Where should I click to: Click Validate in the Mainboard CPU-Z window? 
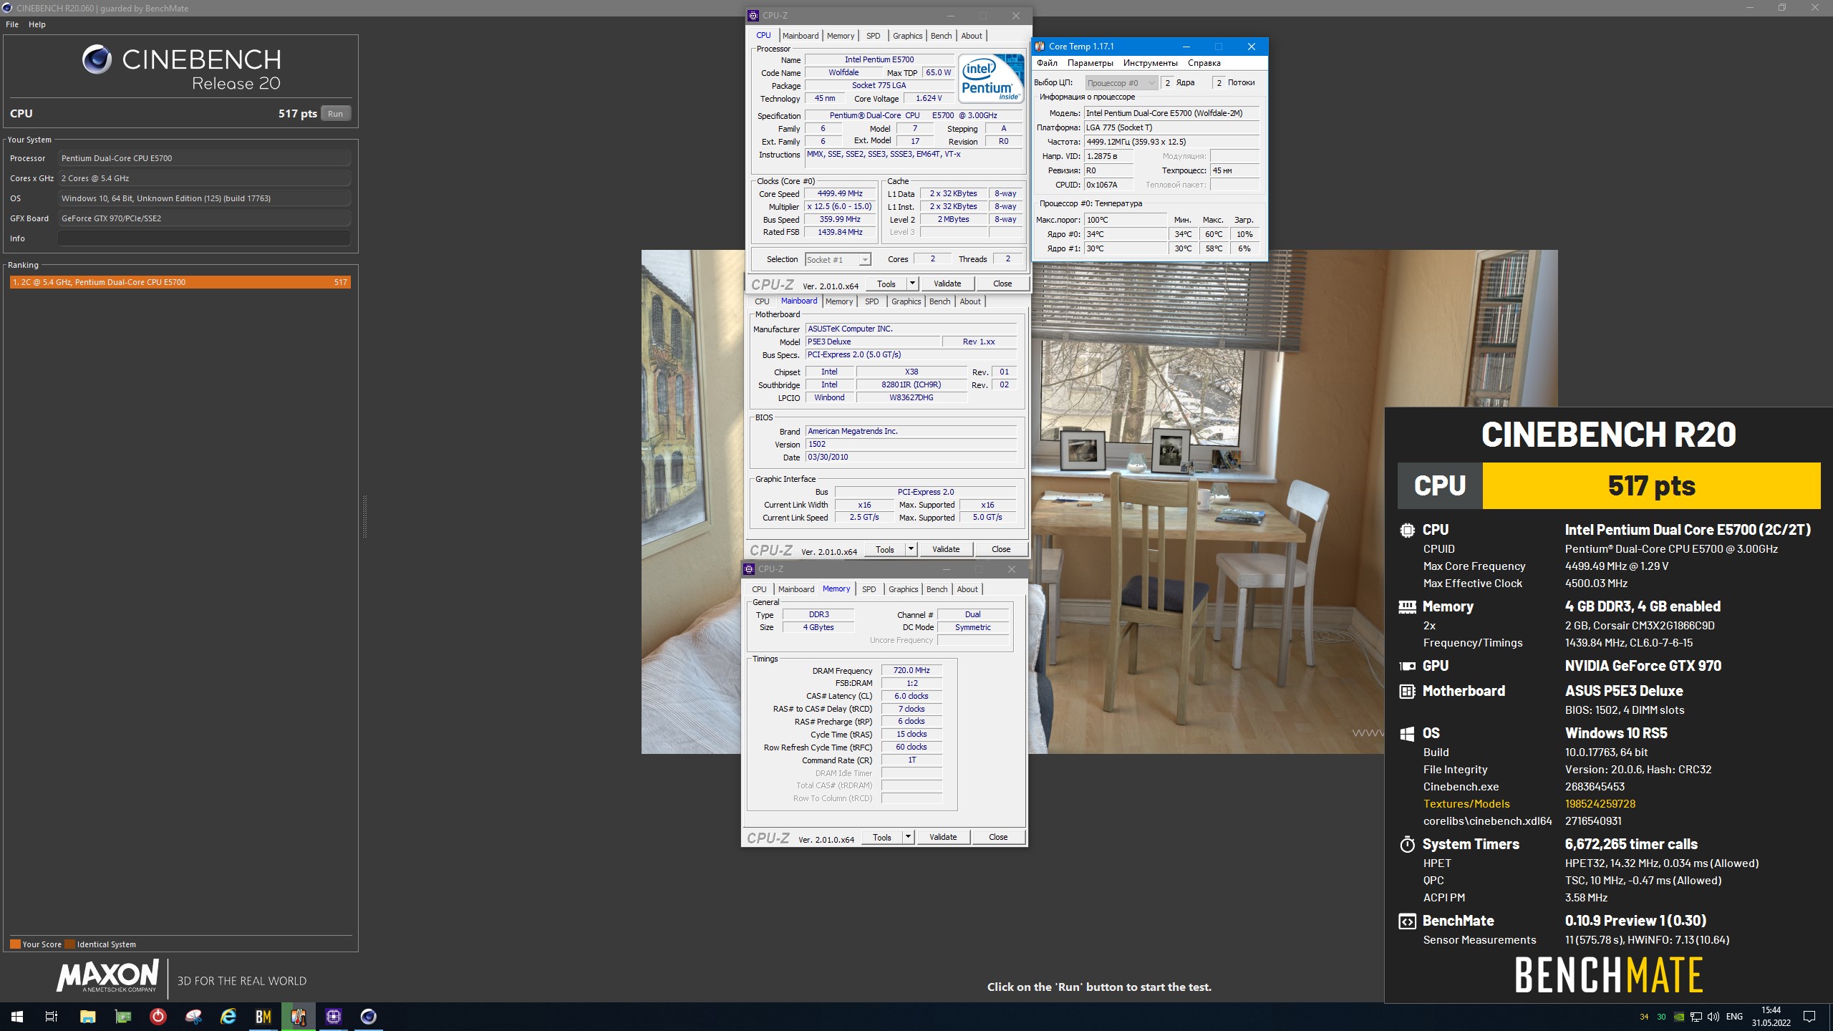946,549
